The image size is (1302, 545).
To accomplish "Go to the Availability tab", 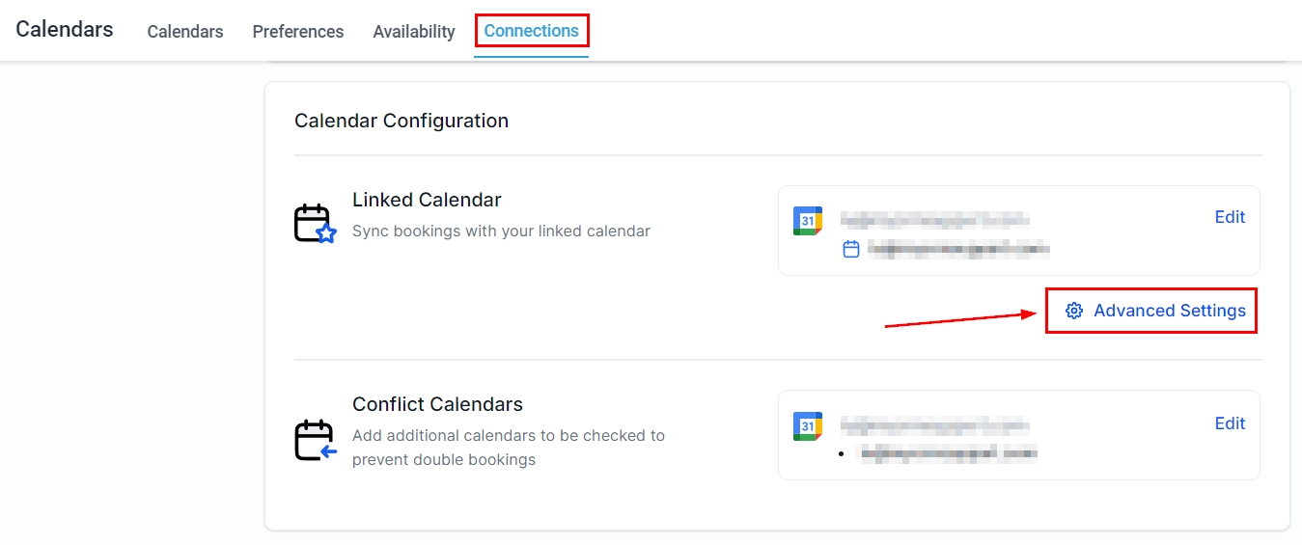I will point(414,32).
